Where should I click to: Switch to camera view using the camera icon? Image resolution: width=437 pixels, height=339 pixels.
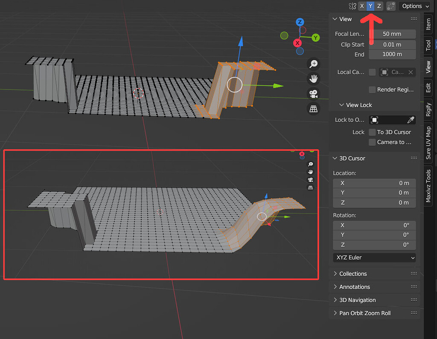click(x=313, y=93)
